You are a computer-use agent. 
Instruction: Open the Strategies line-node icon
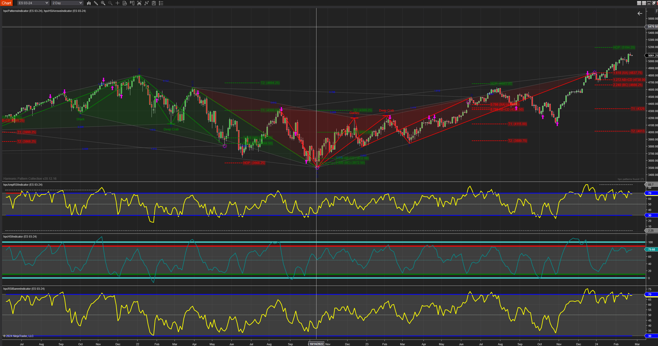pos(147,3)
